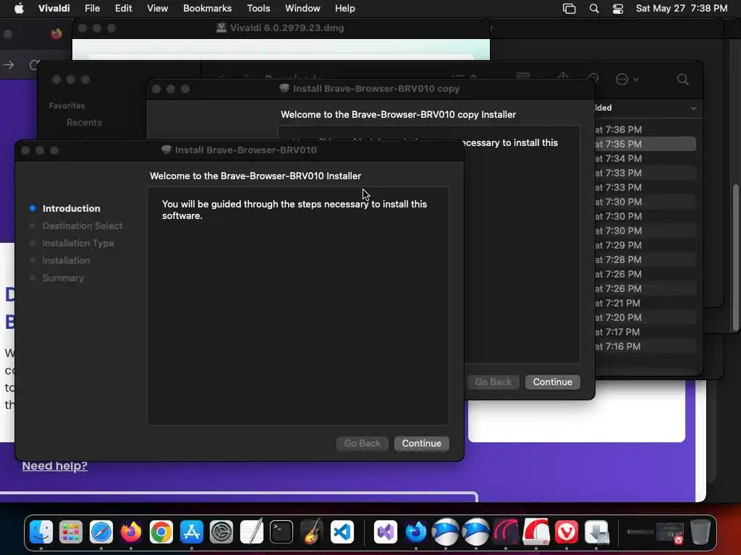Click the Installer app dock icon
Image resolution: width=741 pixels, height=555 pixels.
596,532
